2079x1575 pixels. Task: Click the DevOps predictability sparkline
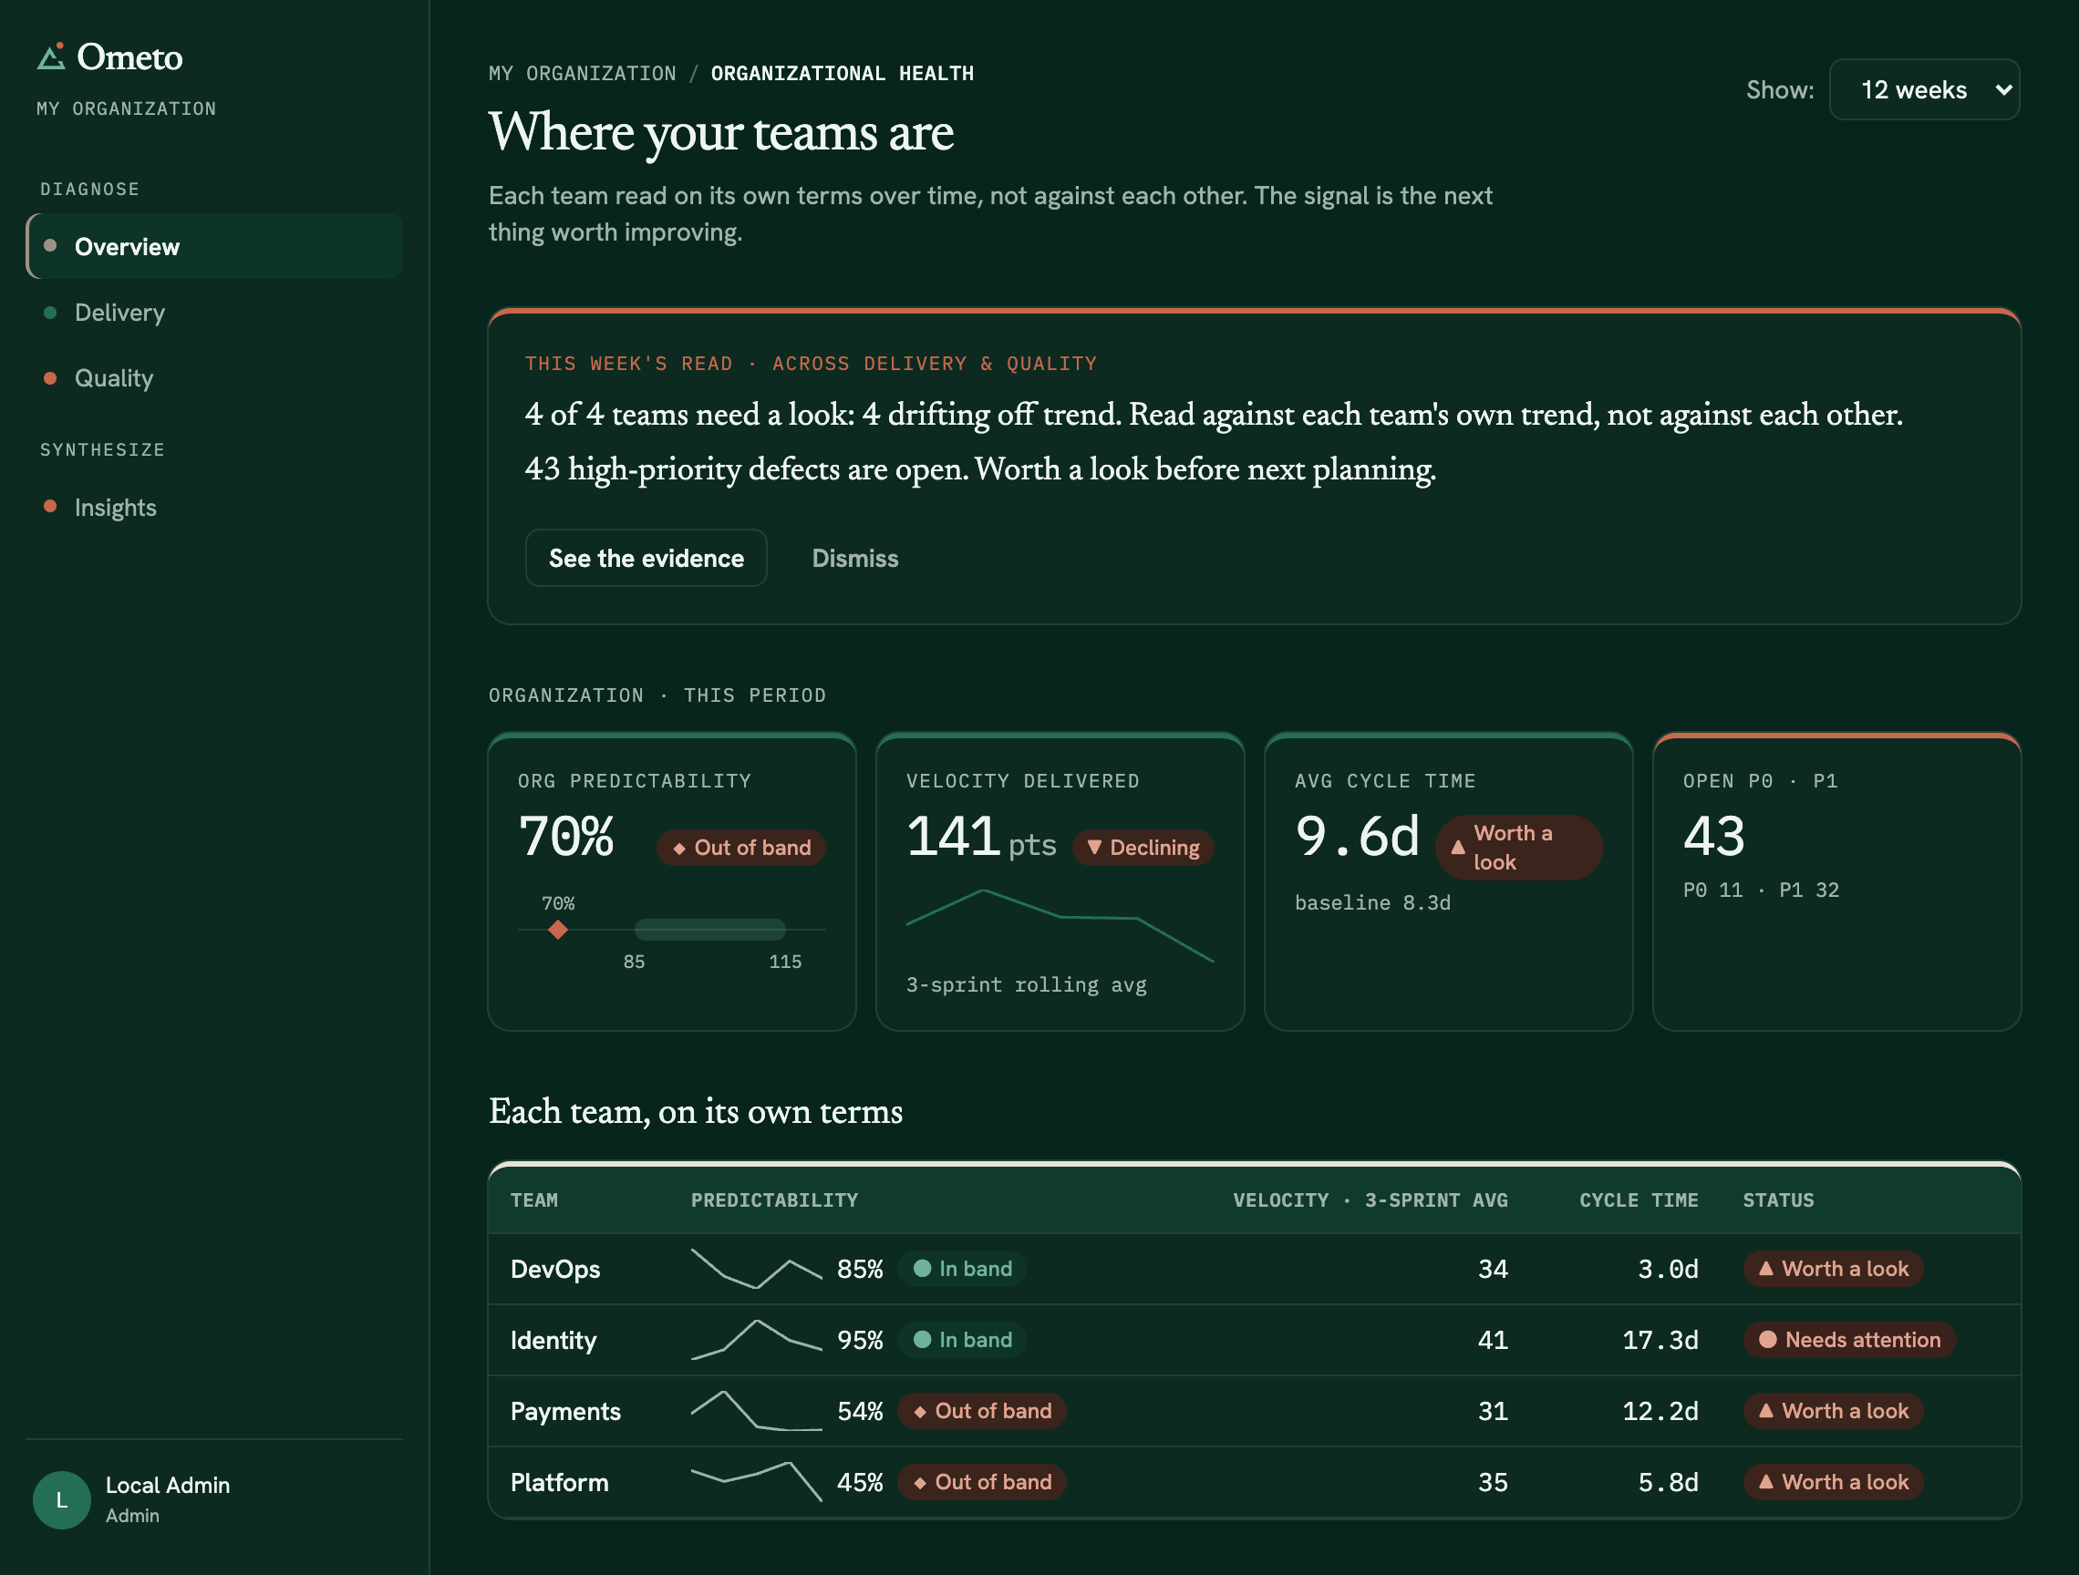click(x=756, y=1269)
